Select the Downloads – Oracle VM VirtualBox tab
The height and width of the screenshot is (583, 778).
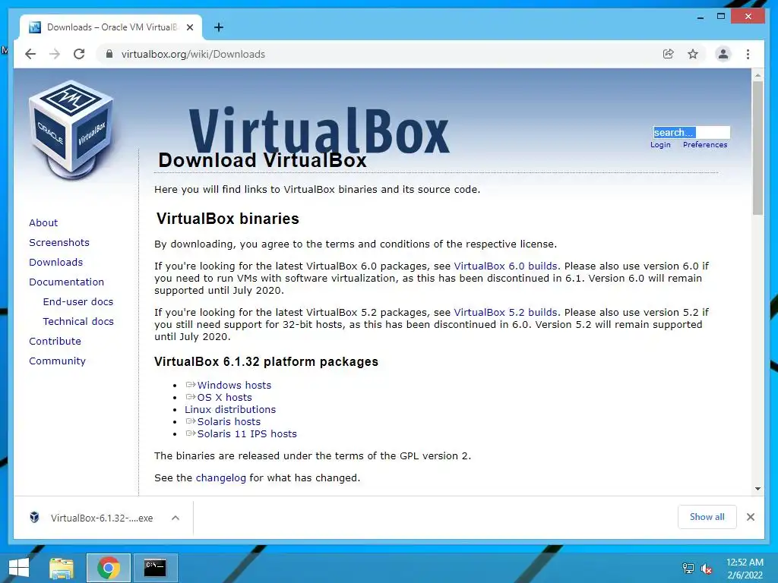pyautogui.click(x=111, y=27)
